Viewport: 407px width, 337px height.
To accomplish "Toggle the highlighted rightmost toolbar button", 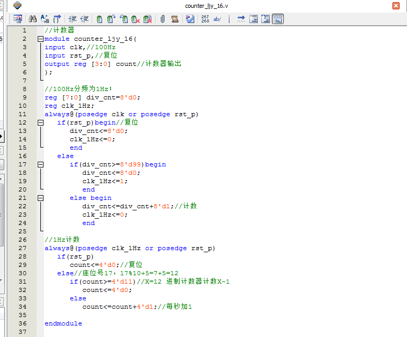I will pos(278,19).
